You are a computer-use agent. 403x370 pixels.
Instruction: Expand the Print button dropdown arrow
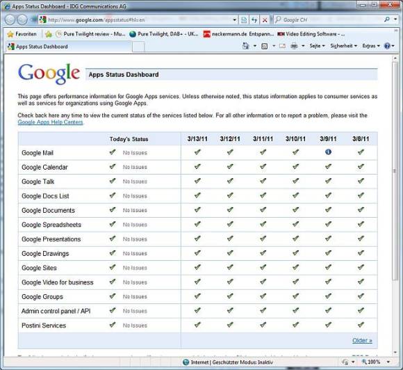click(x=303, y=46)
